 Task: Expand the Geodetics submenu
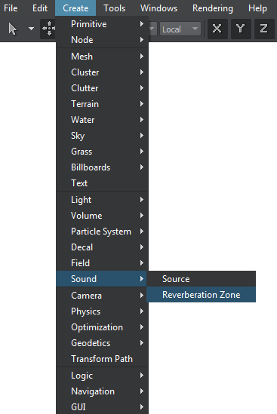(x=102, y=343)
